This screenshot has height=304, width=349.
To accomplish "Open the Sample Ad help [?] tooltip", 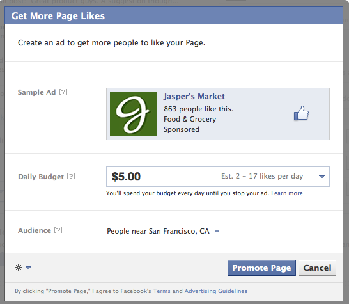I will 63,92.
